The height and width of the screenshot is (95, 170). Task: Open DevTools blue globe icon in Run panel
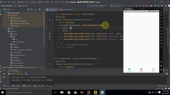(26, 74)
